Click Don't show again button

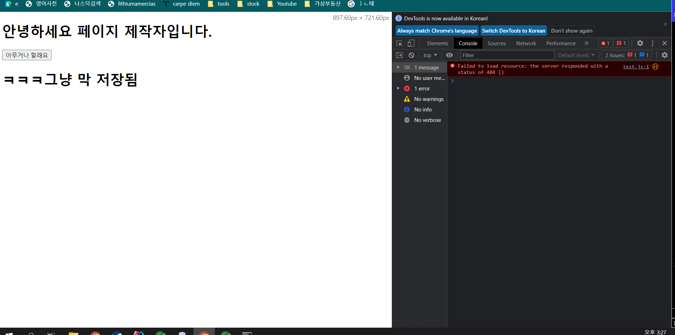click(572, 31)
